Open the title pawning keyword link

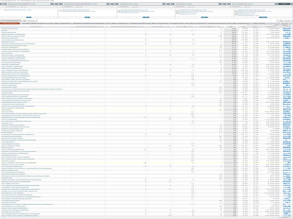(9, 32)
